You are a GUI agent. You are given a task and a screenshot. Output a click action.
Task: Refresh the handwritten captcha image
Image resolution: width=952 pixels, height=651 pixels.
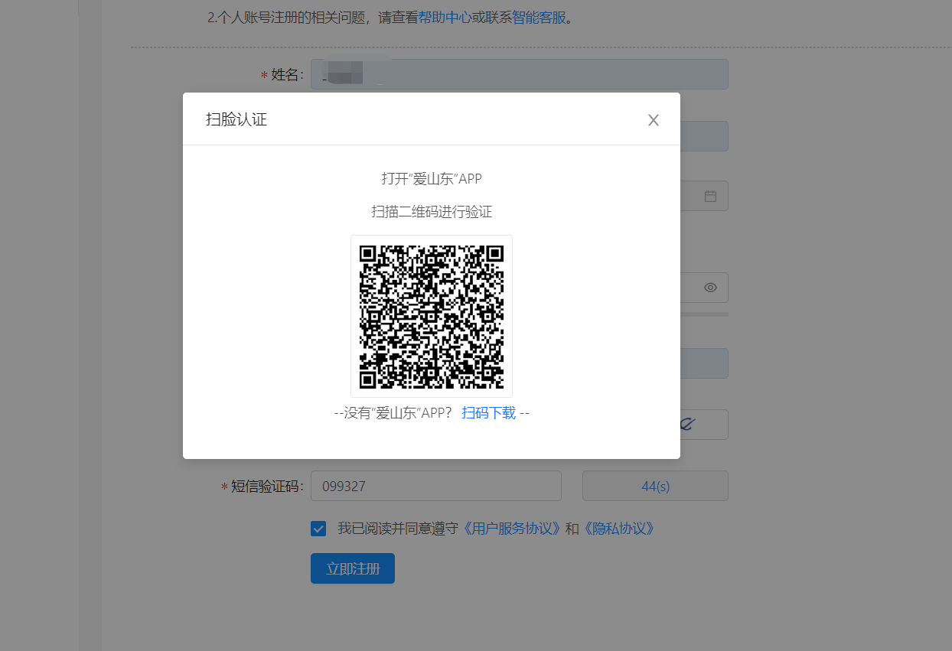(x=703, y=425)
